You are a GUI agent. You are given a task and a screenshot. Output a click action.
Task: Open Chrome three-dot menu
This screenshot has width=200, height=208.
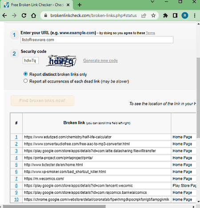pyautogui.click(x=195, y=16)
